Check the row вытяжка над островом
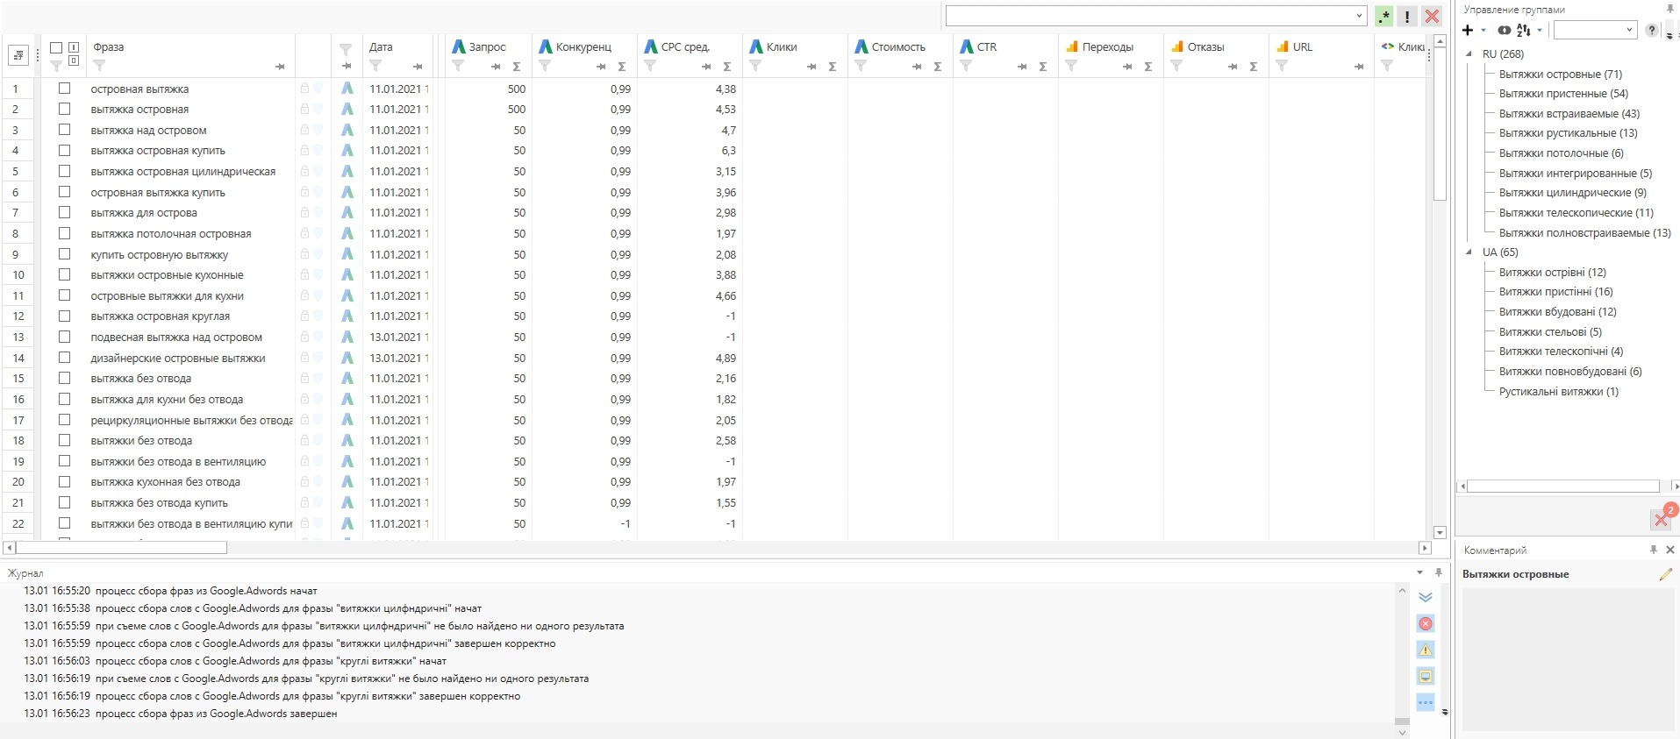The image size is (1680, 739). point(64,129)
